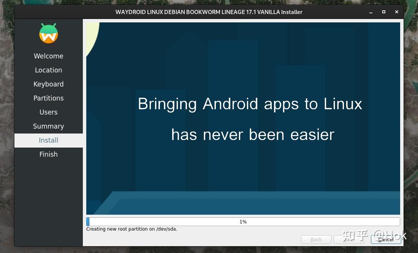The image size is (418, 253).
Task: Cancel the ongoing installation
Action: click(x=386, y=239)
